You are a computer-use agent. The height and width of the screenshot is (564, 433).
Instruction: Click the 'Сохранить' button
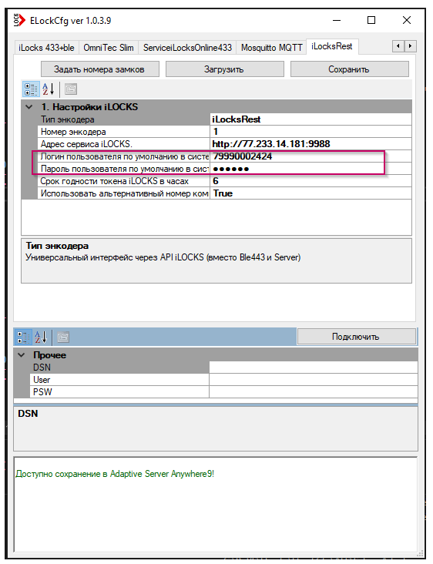[349, 69]
